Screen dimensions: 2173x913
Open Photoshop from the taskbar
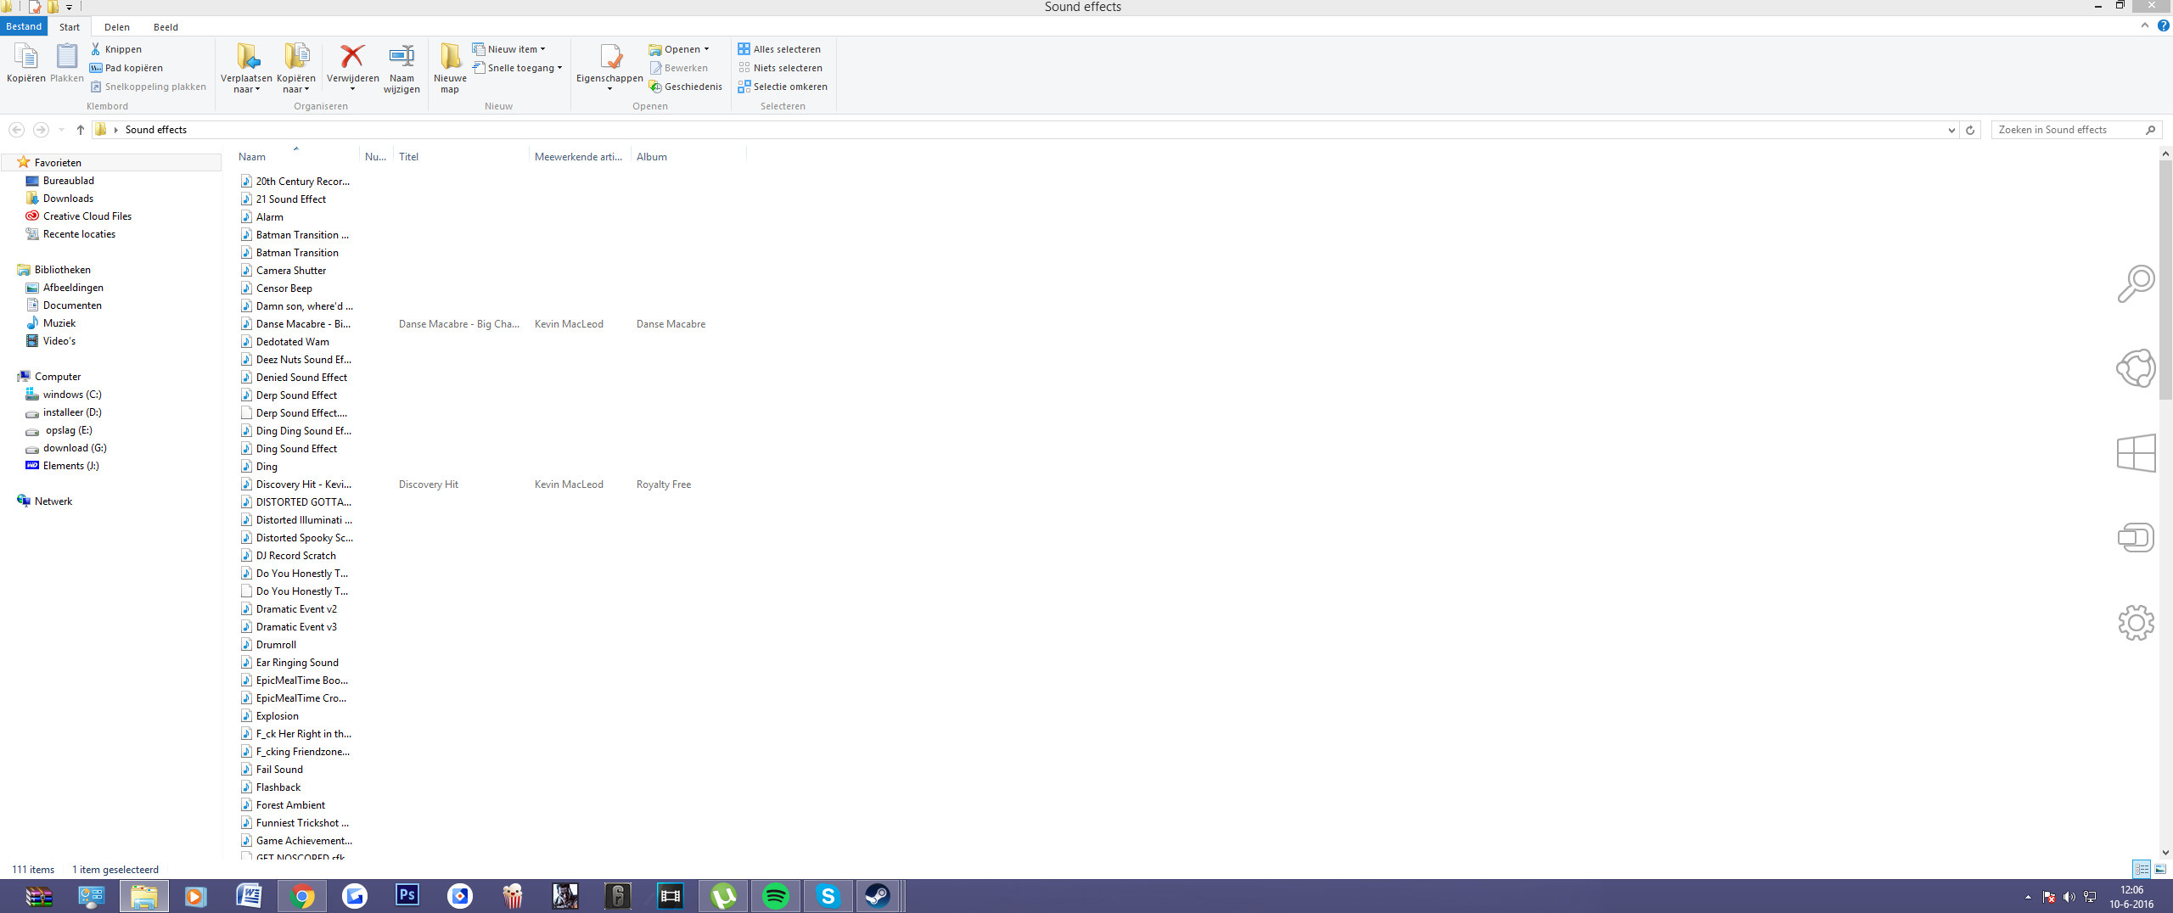pos(407,896)
